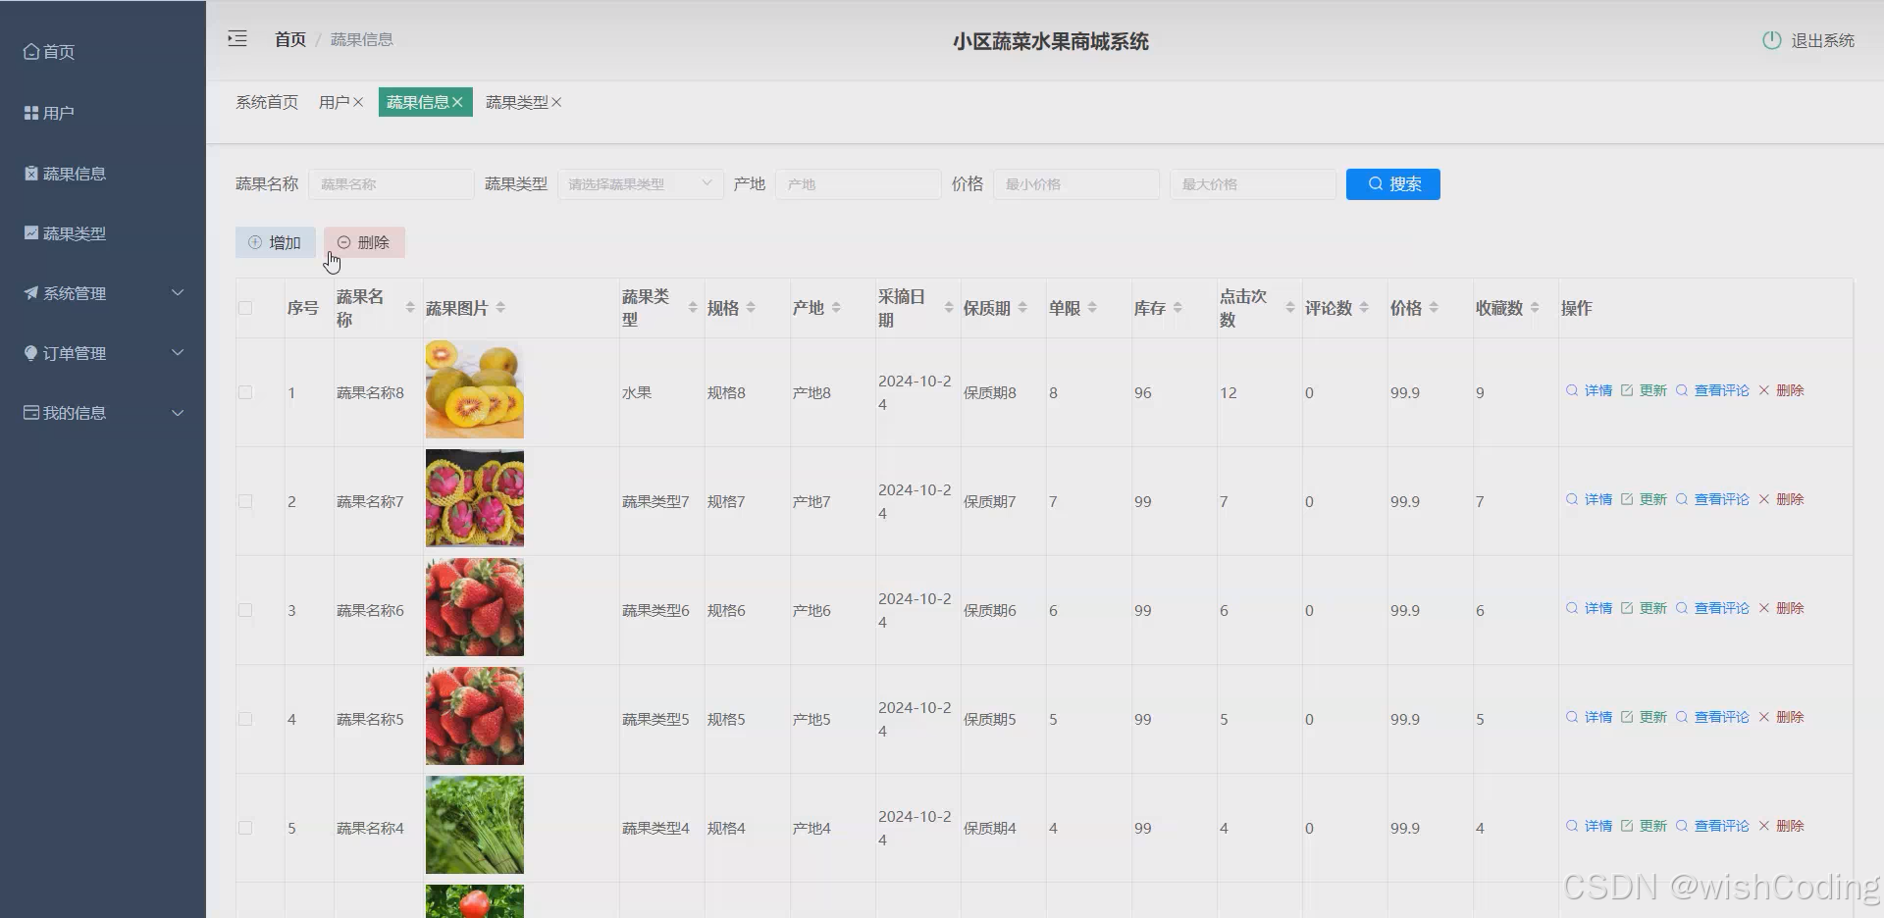This screenshot has height=918, width=1884.
Task: Click 详情 on the 蔬果名称7 row
Action: tap(1596, 498)
